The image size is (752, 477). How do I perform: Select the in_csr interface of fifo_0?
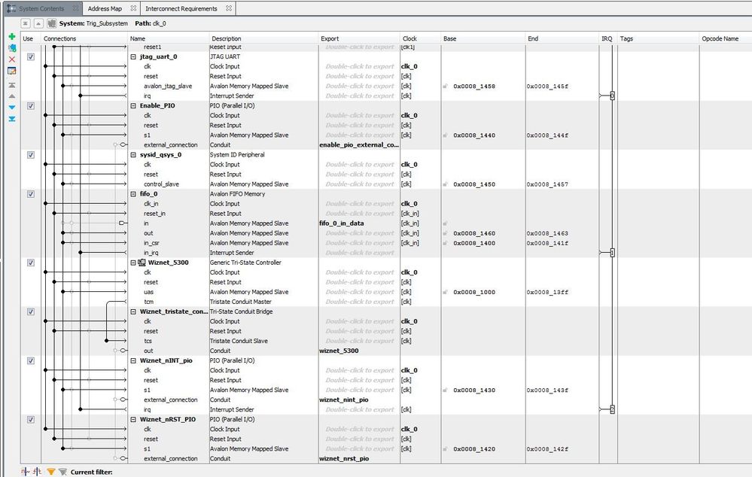[151, 243]
